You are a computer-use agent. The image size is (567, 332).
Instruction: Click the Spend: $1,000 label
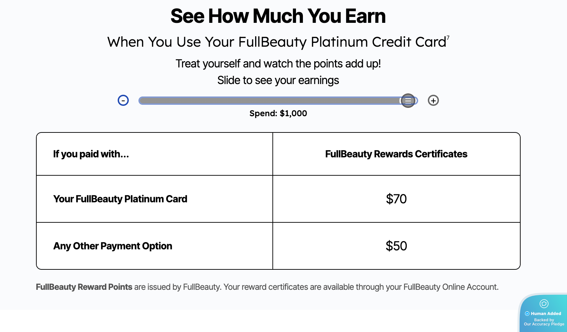[278, 113]
